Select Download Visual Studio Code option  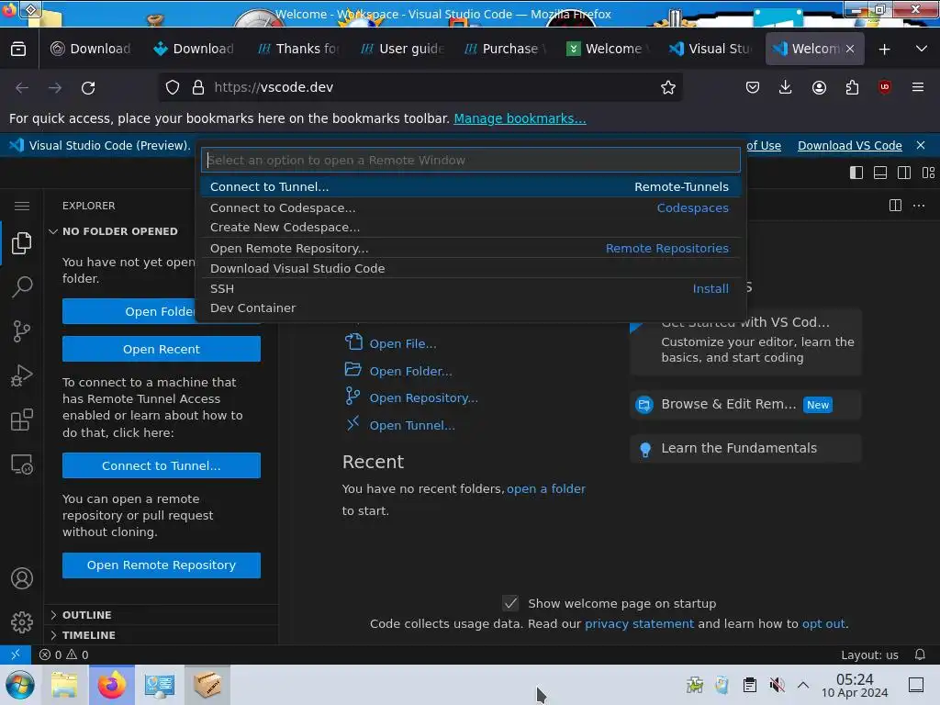(x=471, y=269)
